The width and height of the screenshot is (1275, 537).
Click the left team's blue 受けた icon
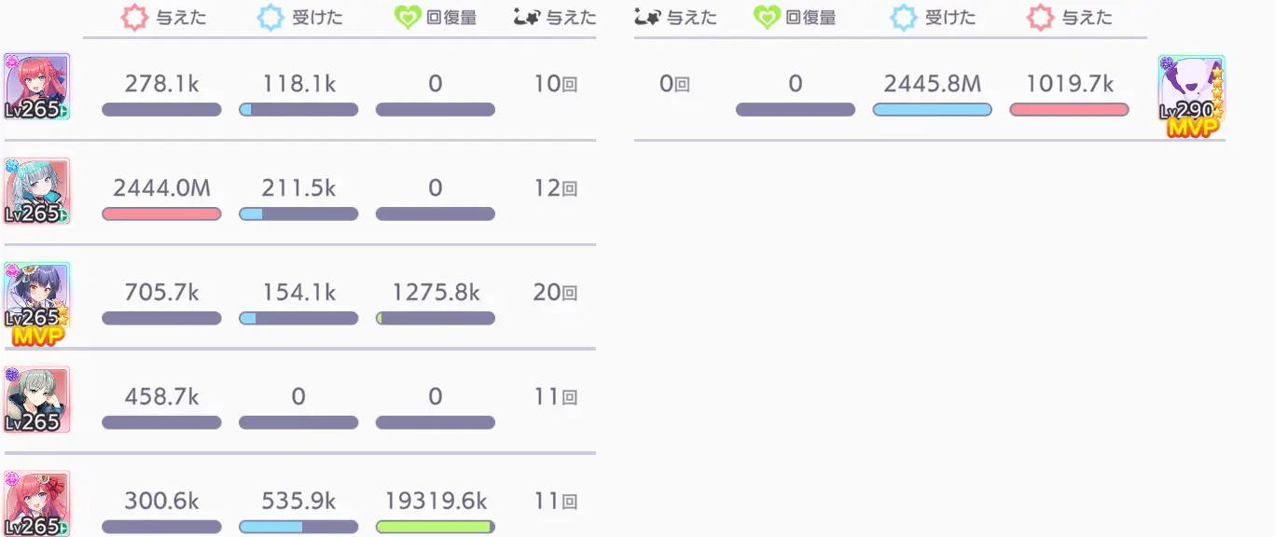click(270, 19)
